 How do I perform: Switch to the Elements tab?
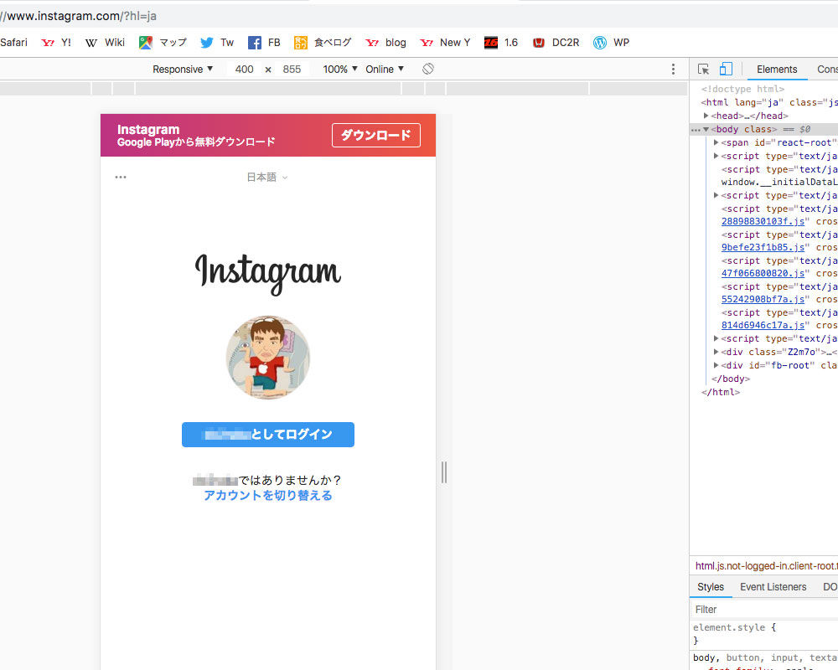pyautogui.click(x=777, y=69)
